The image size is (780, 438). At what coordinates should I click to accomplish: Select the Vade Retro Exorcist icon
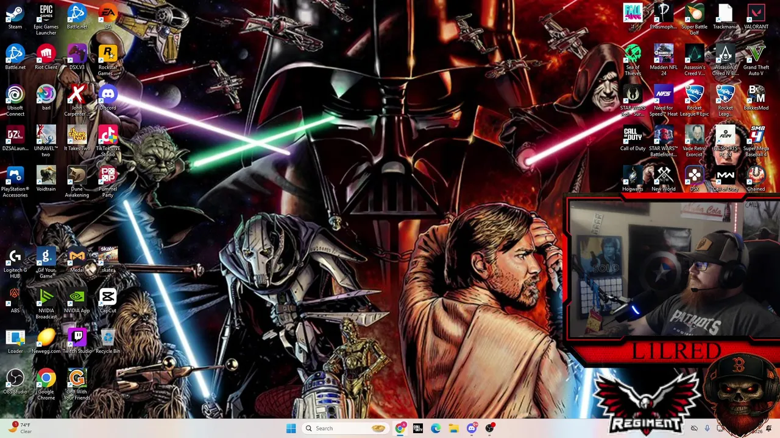tap(695, 141)
